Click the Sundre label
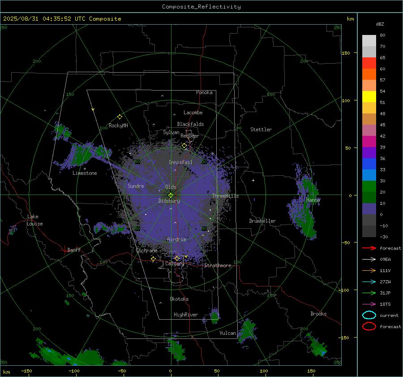403x377 pixels. (x=136, y=186)
